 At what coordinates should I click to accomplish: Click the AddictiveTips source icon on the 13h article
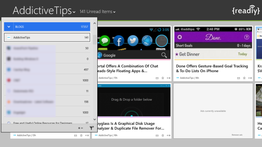15,135
